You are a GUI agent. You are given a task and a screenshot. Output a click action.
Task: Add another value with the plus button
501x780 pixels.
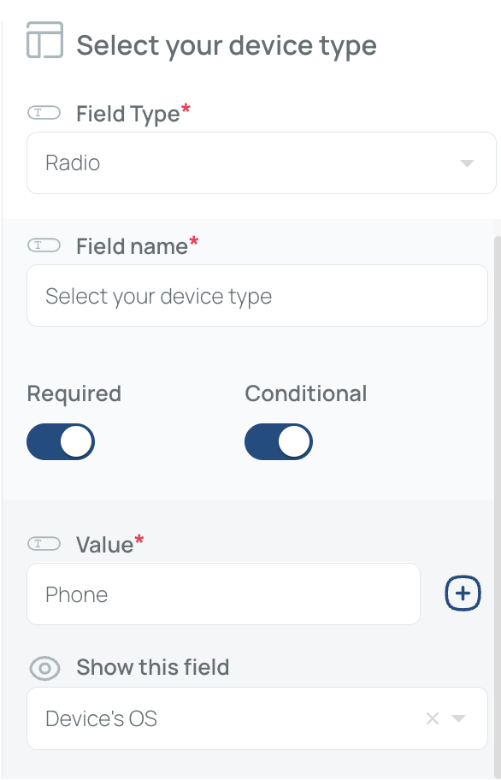point(463,593)
